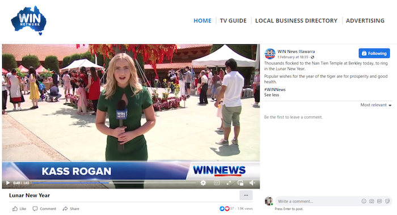
Task: Open WIN News Illawarra page name link
Action: pyautogui.click(x=296, y=52)
